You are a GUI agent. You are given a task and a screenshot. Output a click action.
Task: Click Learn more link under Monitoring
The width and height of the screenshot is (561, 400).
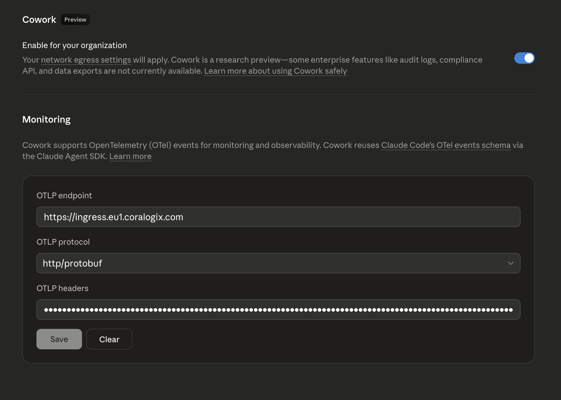coord(130,156)
